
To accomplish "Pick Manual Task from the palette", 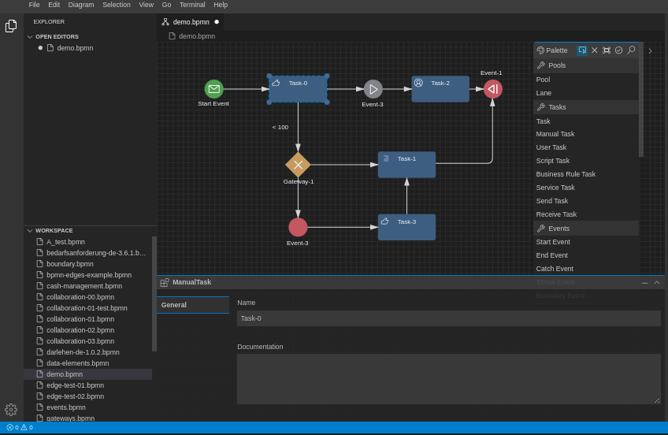I will tap(586, 134).
